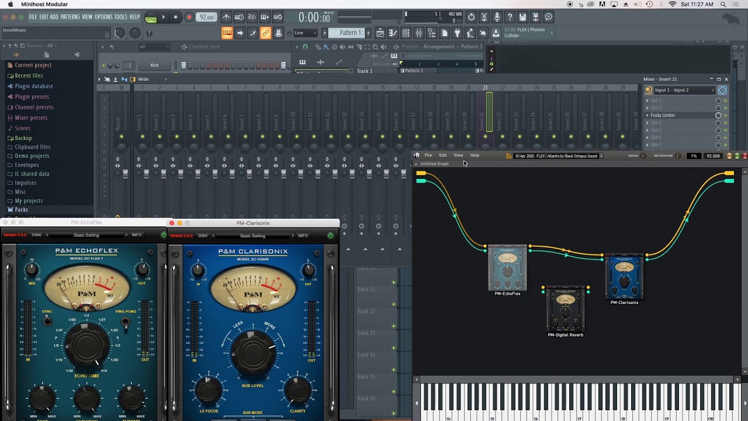Open Input 1 - Input 2 dropdown
This screenshot has height=421, width=748.
click(x=684, y=90)
